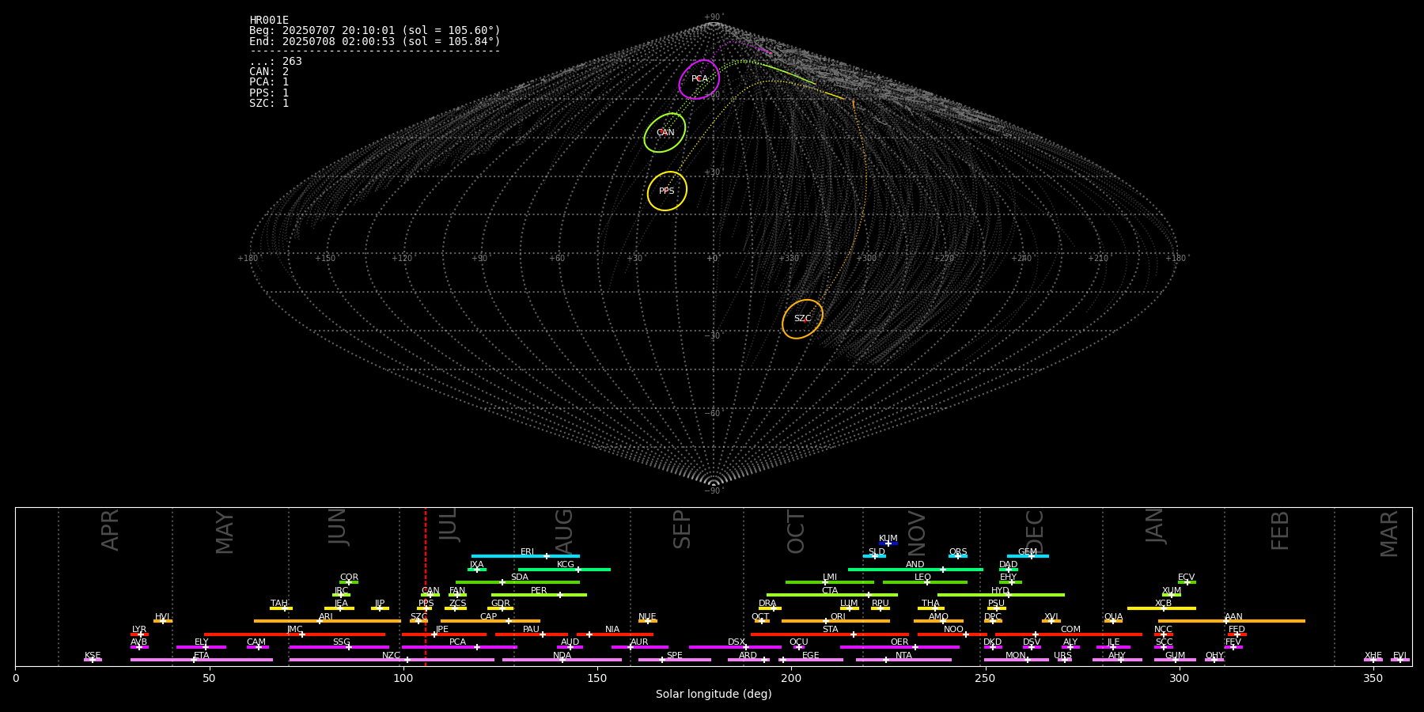Click the DEC month label
1424x712 pixels.
coord(1035,532)
